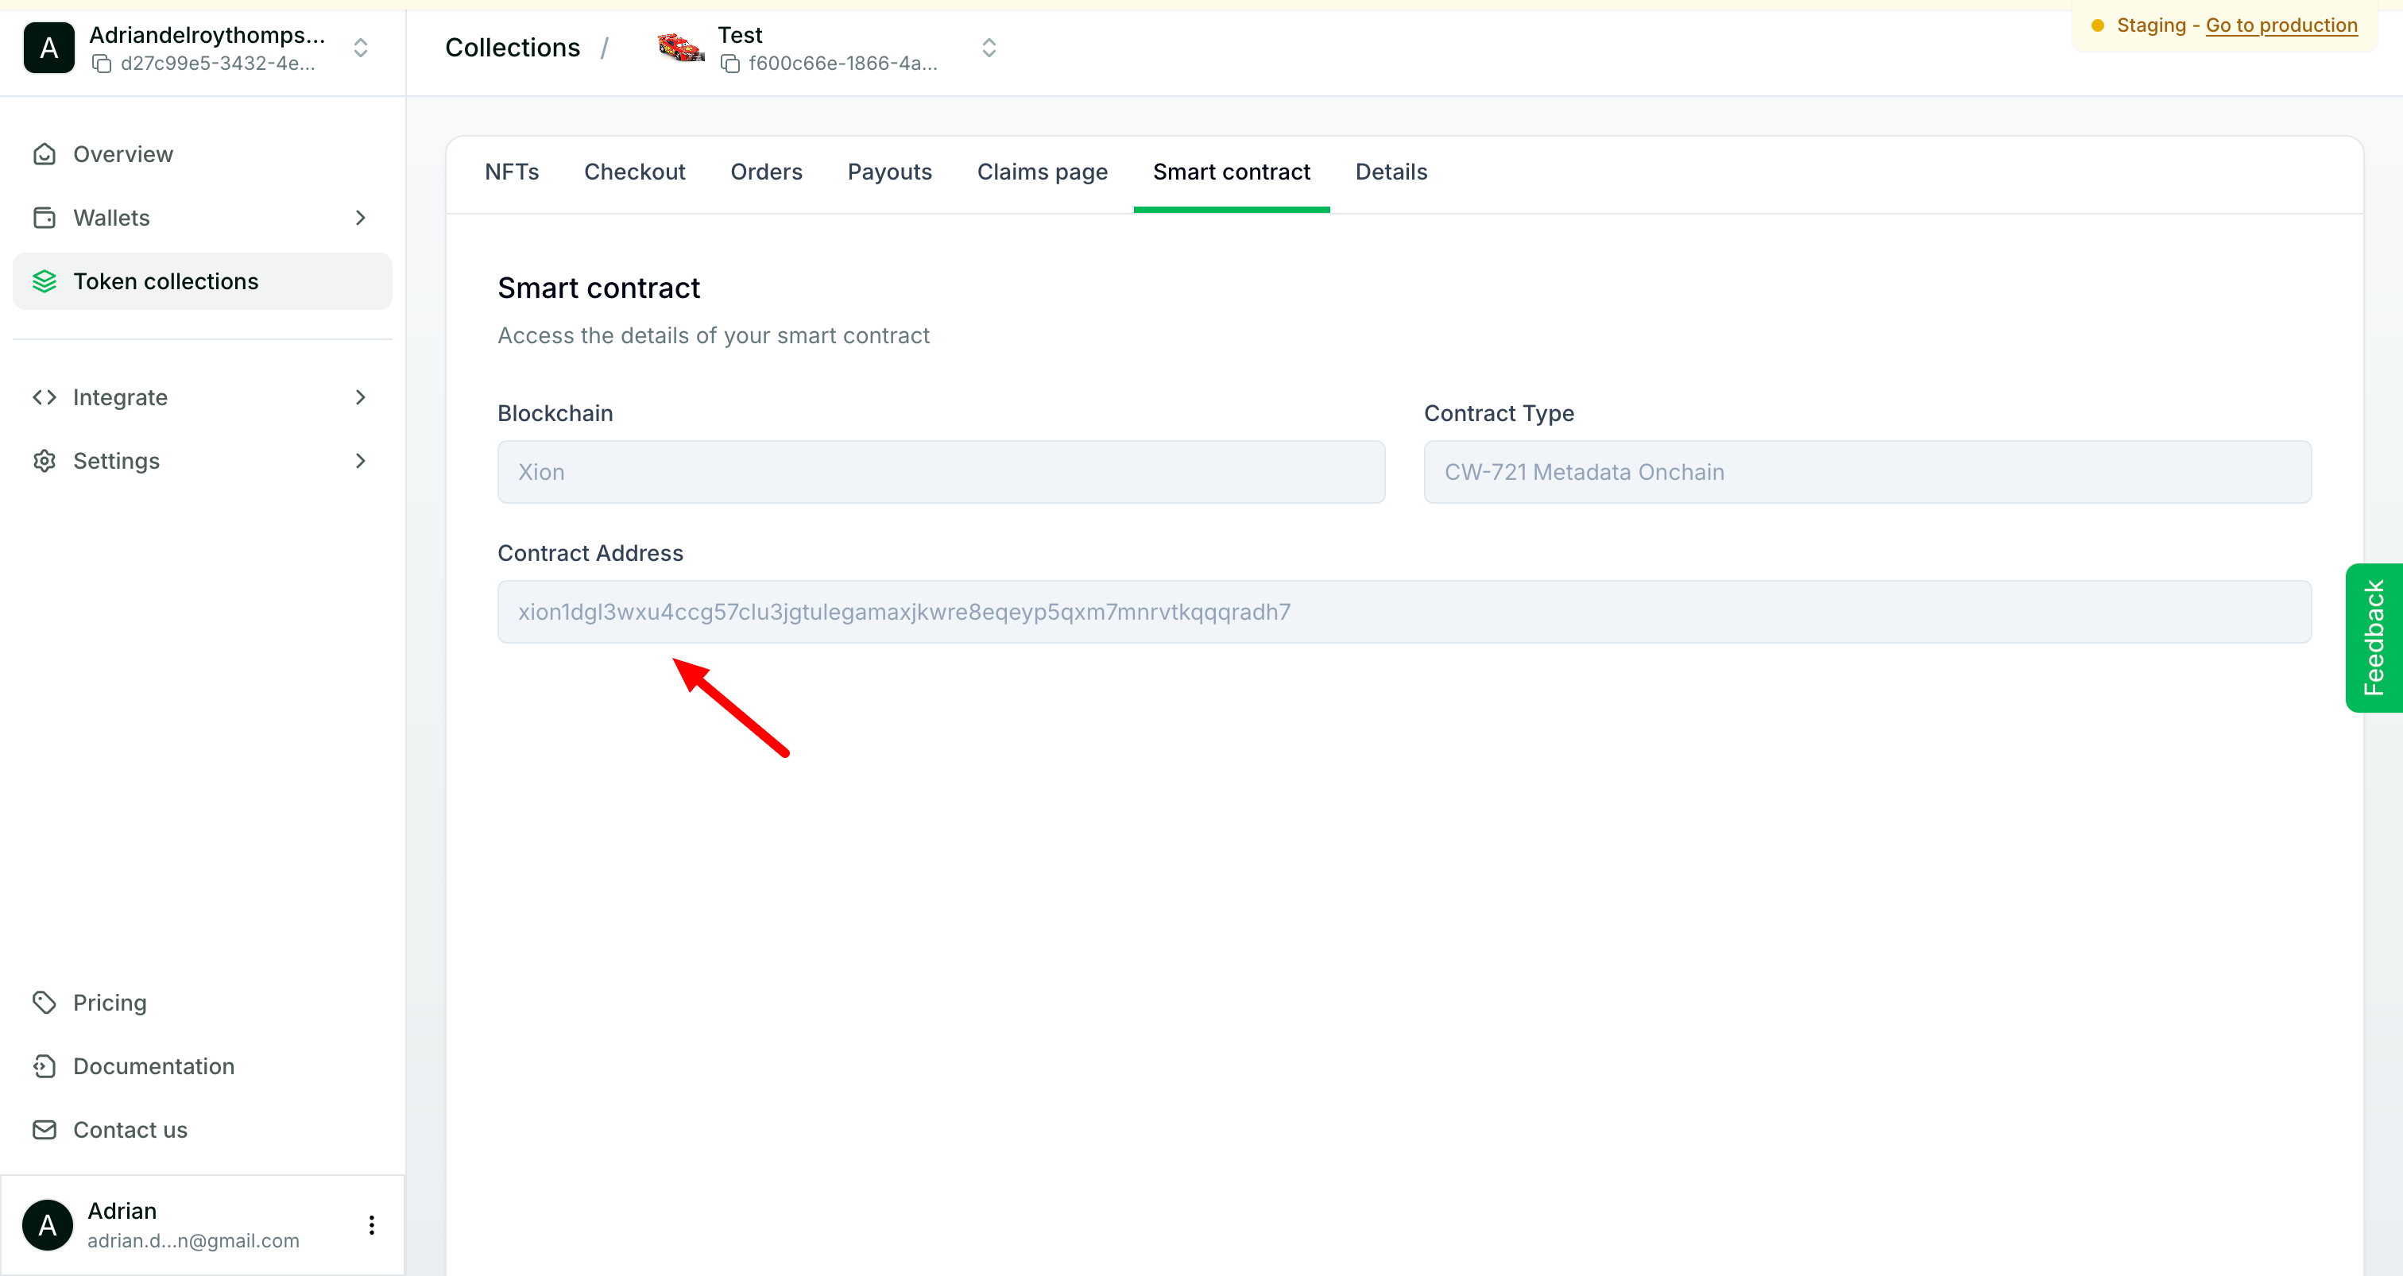Expand the Settings submenu chevron
Viewport: 2403px width, 1276px height.
point(360,461)
